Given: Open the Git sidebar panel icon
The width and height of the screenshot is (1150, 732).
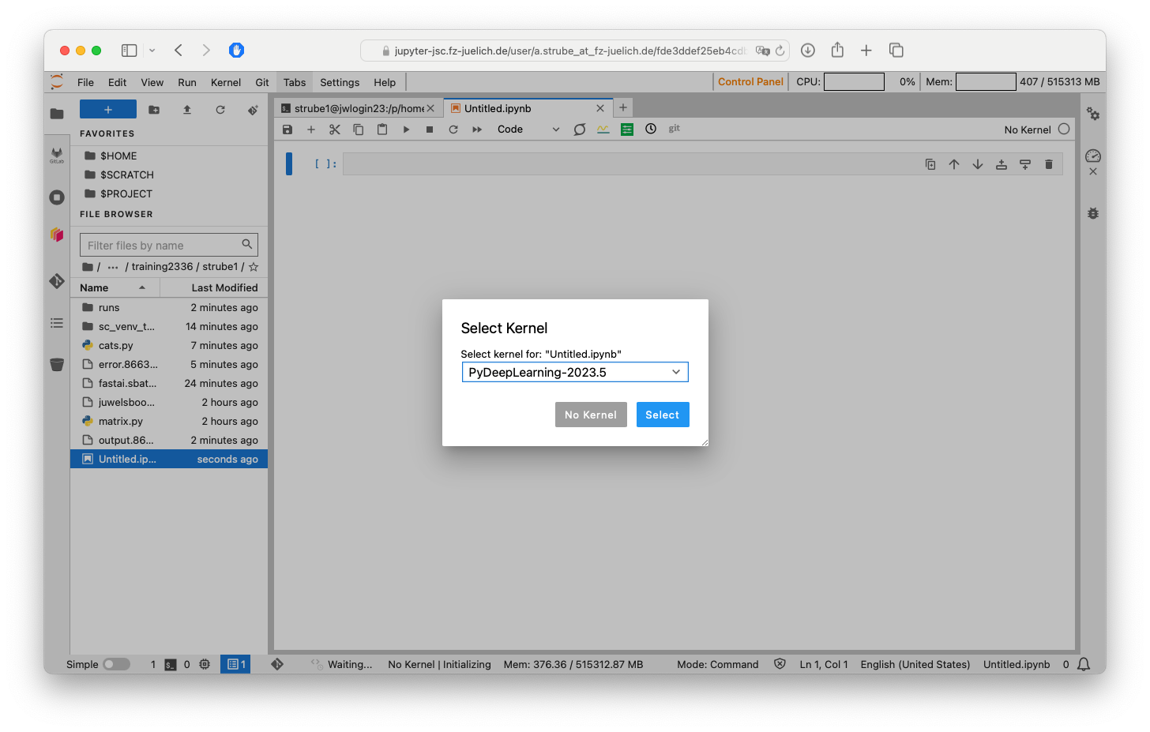Looking at the screenshot, I should click(x=57, y=280).
